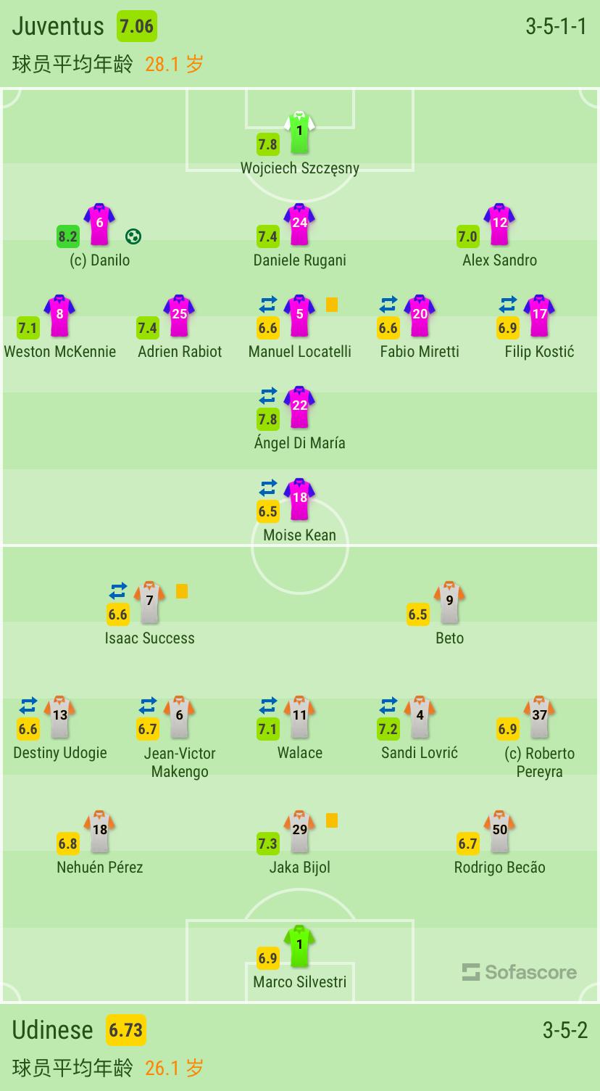Click Juventus 7.06 team rating badge
Viewport: 600px width, 1091px height.
[136, 27]
